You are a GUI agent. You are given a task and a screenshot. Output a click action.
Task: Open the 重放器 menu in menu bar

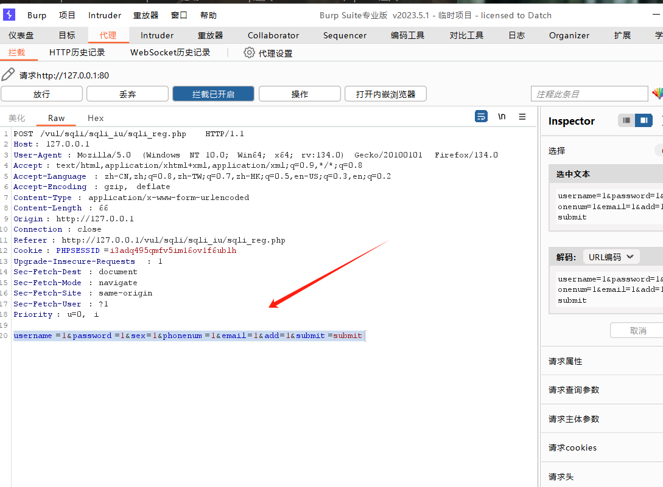tap(146, 15)
